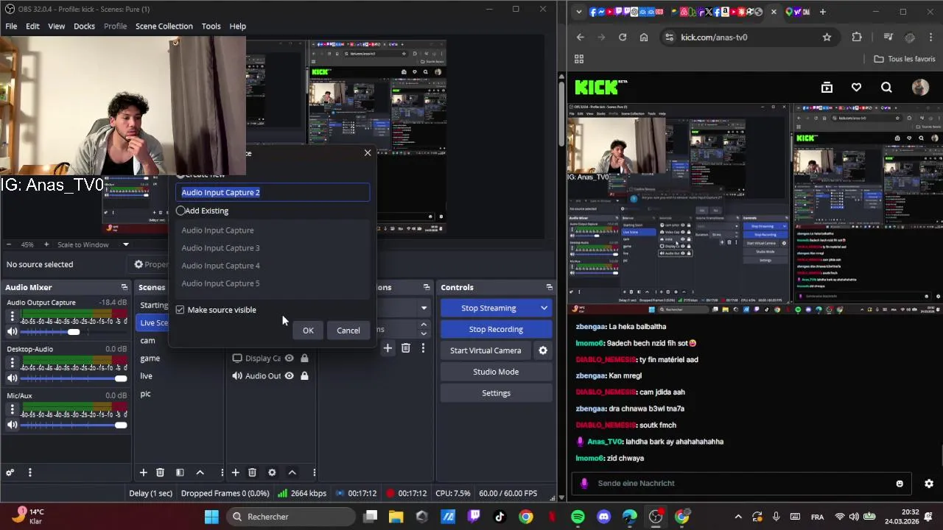Mute the Audio Output Capture speaker icon

[12, 331]
